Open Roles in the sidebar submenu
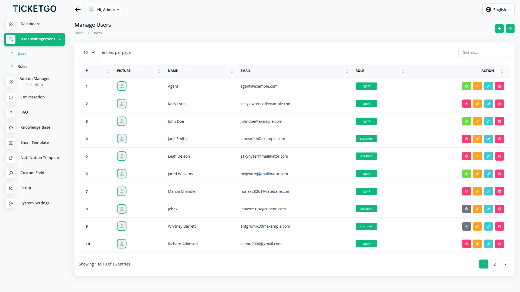Screen dimensions: 520x292 click(x=22, y=67)
